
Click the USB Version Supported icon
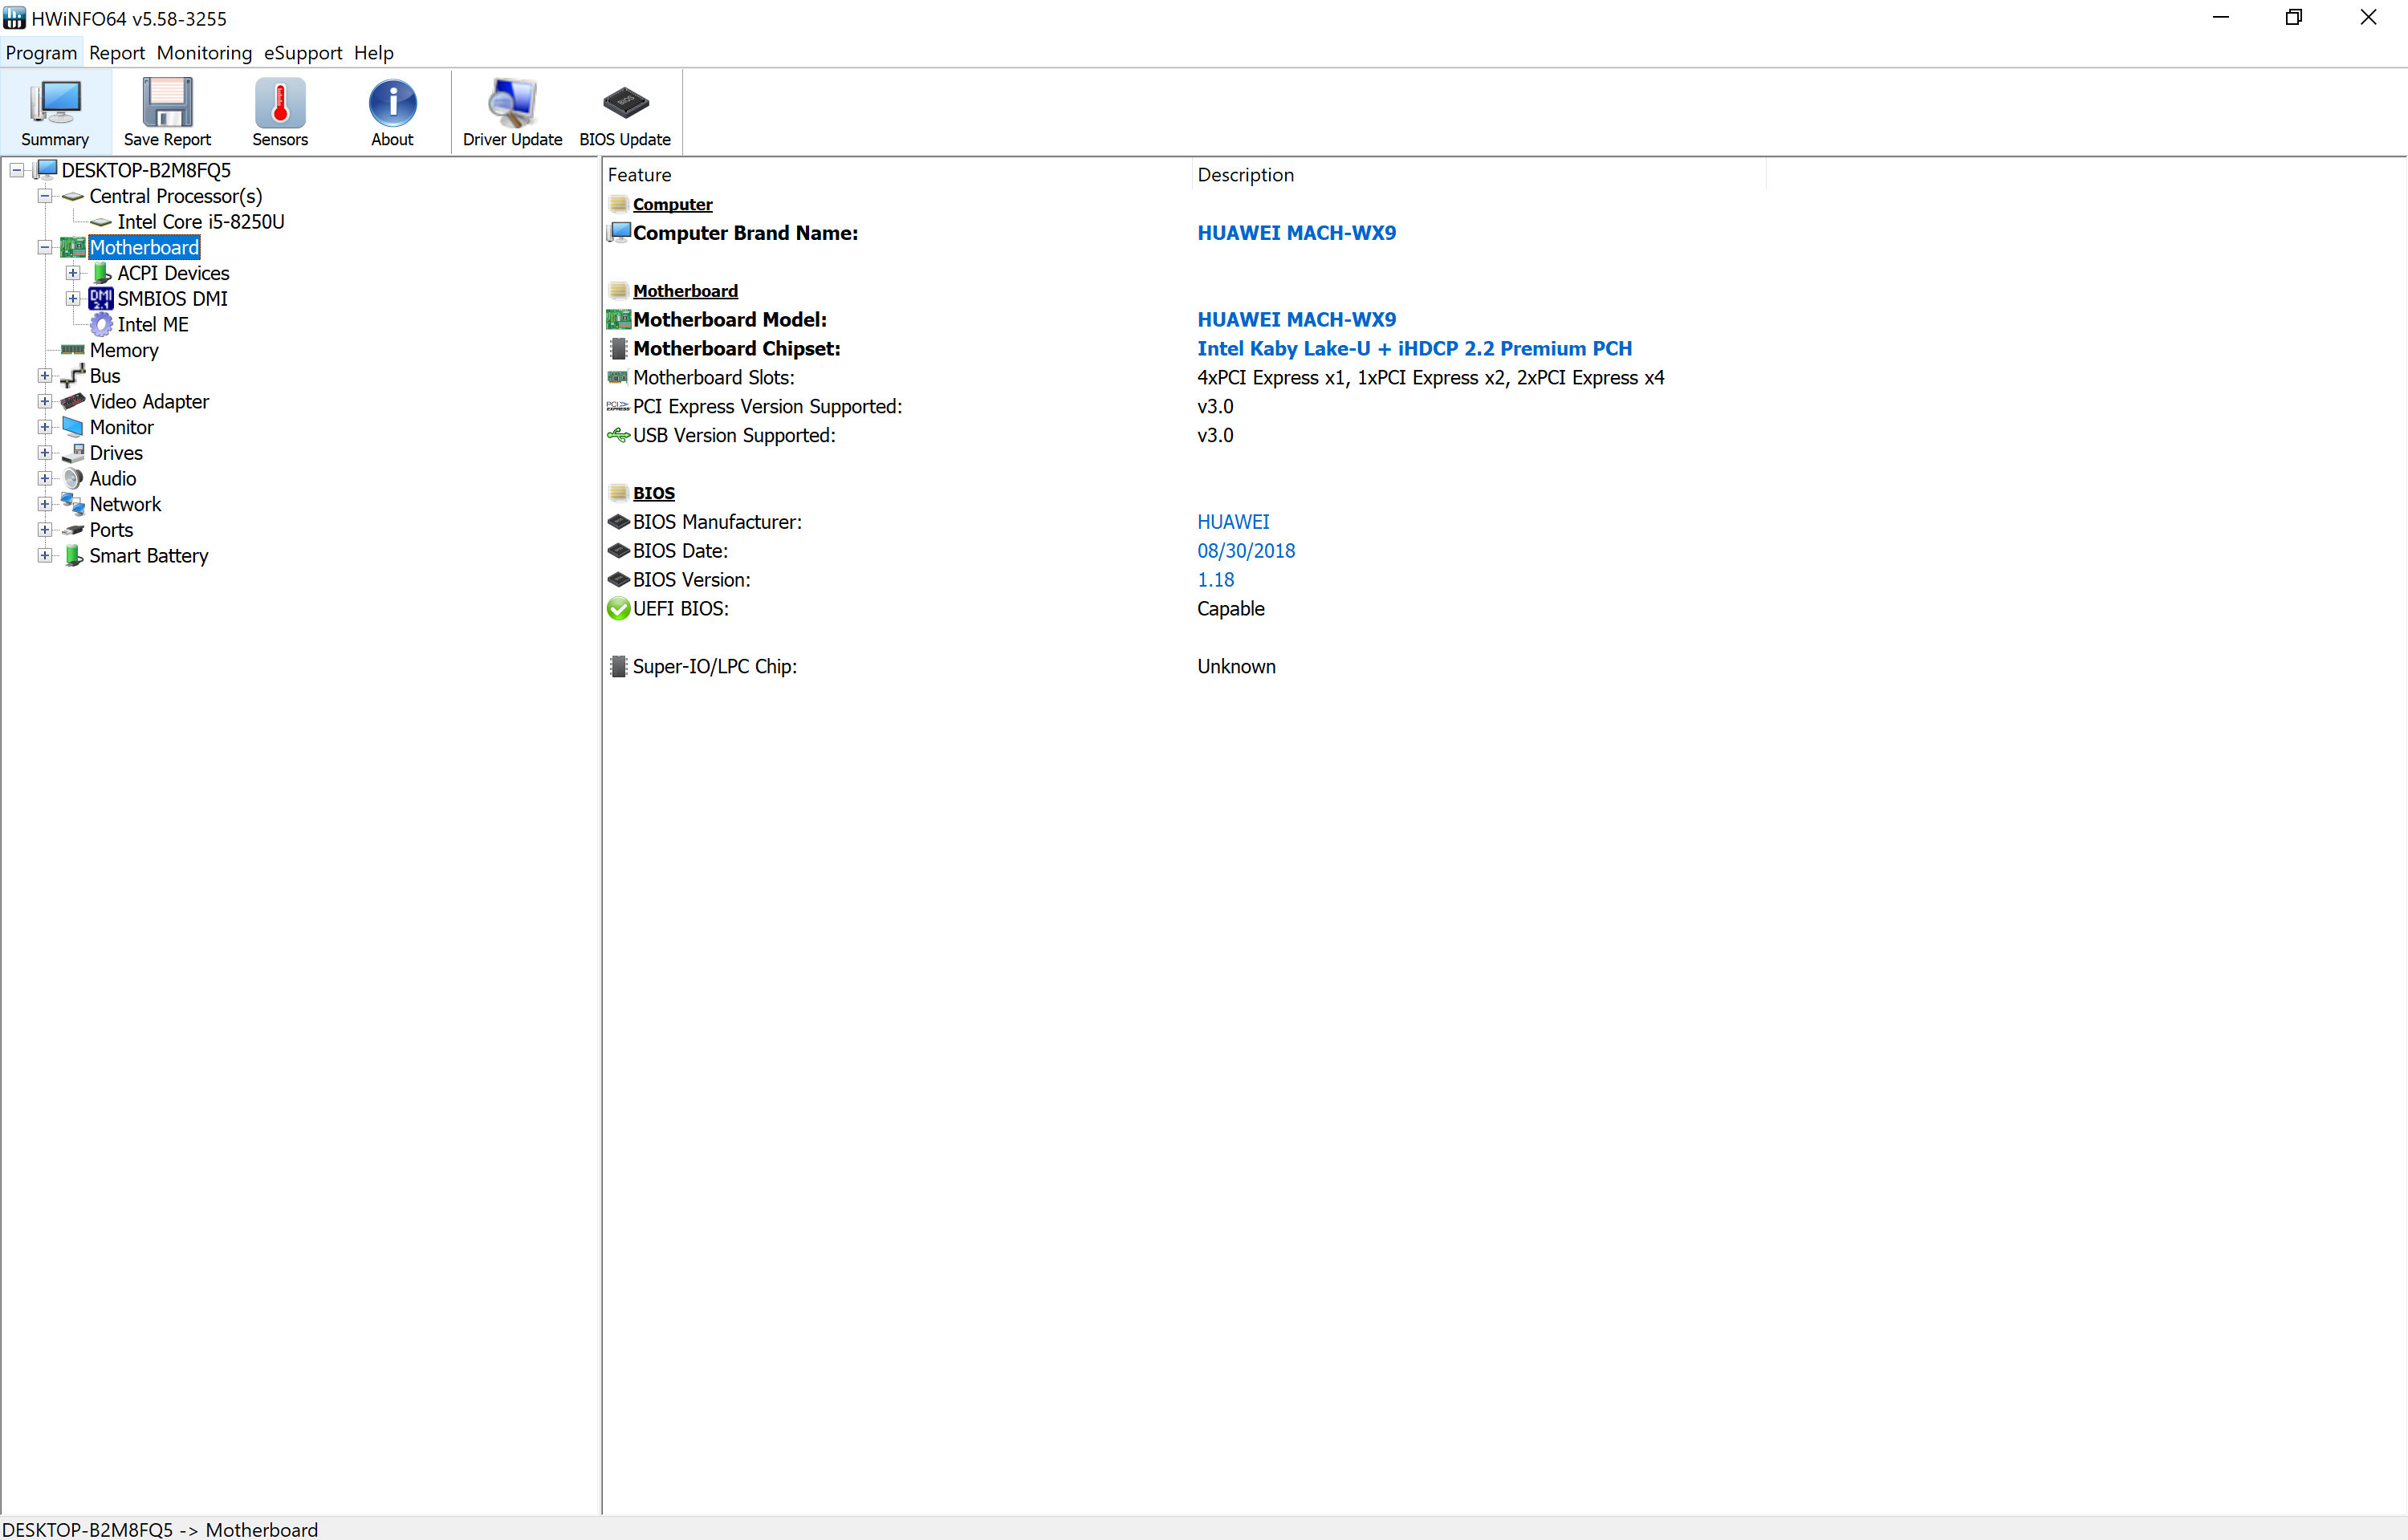(619, 436)
